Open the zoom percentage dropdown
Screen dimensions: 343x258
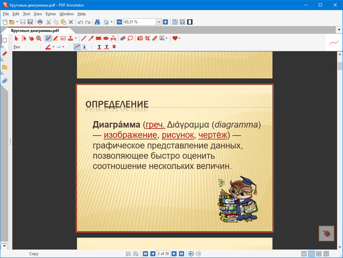pos(159,22)
